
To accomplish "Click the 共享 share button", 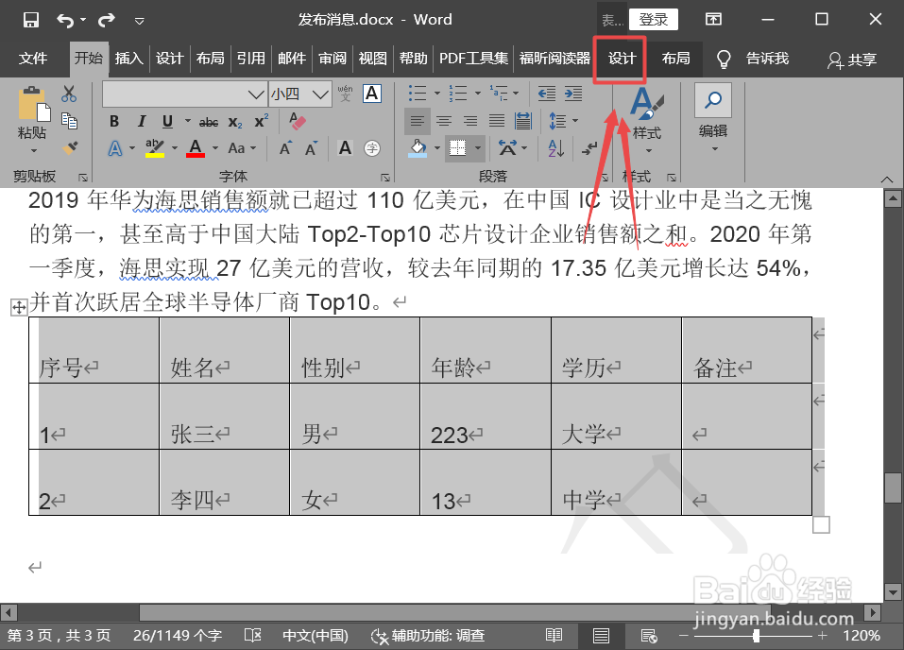I will click(x=852, y=60).
